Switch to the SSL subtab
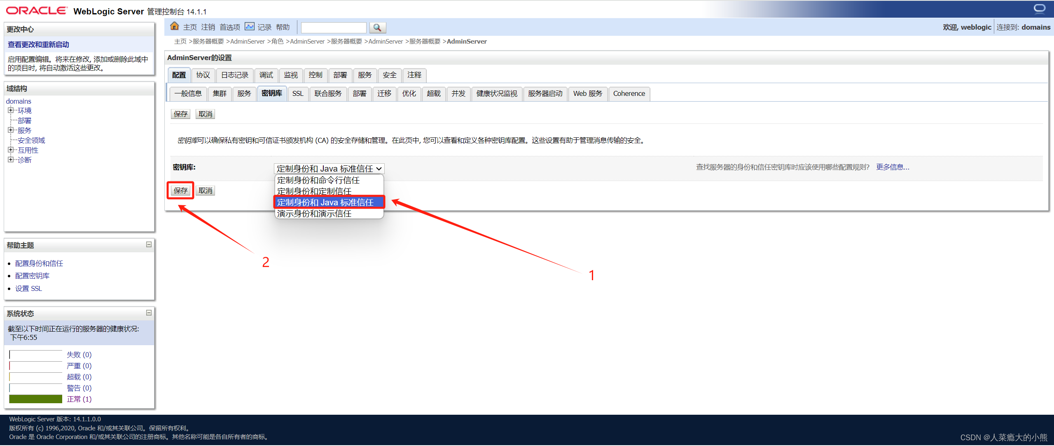Viewport: 1054px width, 446px height. click(297, 93)
